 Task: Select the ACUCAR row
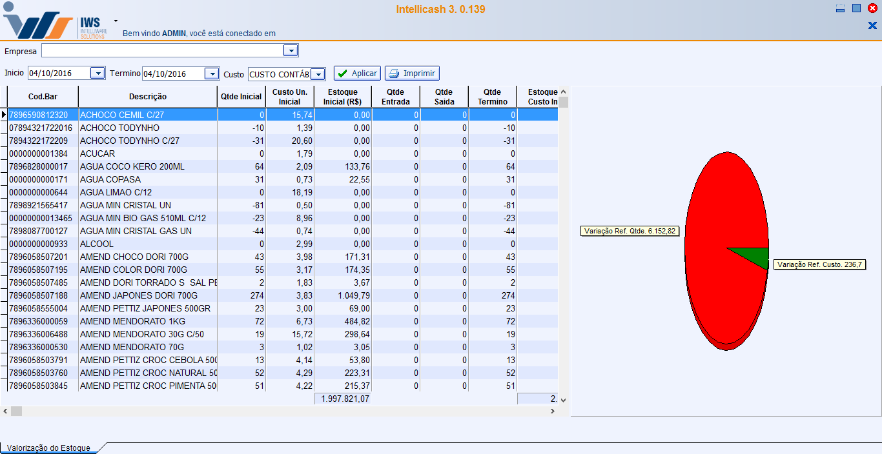pos(283,153)
